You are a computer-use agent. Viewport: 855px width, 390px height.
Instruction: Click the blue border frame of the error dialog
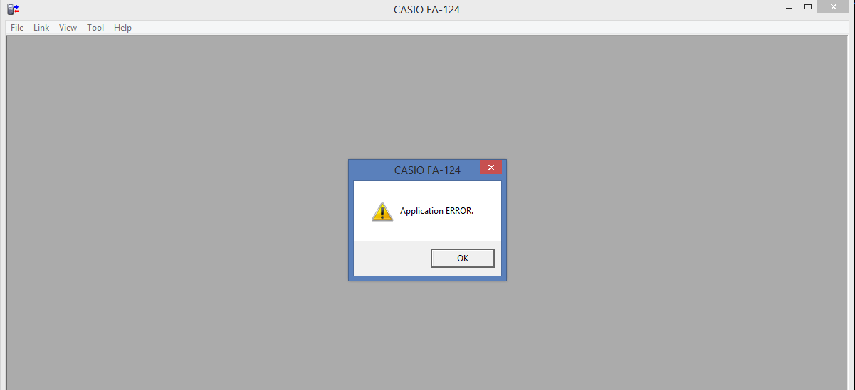(x=351, y=227)
